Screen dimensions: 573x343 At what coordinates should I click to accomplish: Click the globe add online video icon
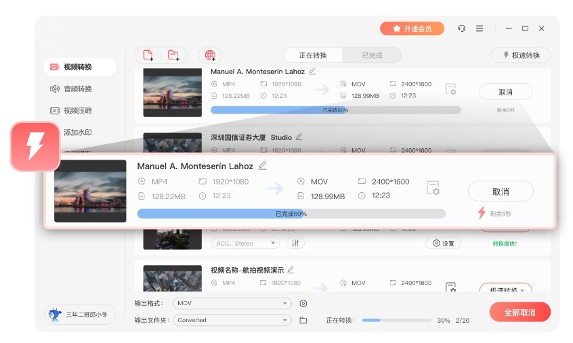(210, 55)
